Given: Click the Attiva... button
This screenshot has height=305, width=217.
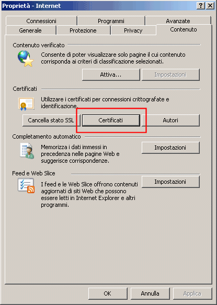Looking at the screenshot, I should [111, 75].
